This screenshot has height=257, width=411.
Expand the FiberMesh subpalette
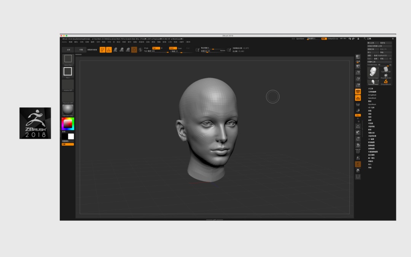372,104
